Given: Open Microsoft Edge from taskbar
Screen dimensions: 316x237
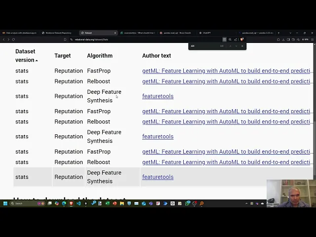Looking at the screenshot, I should [64, 203].
